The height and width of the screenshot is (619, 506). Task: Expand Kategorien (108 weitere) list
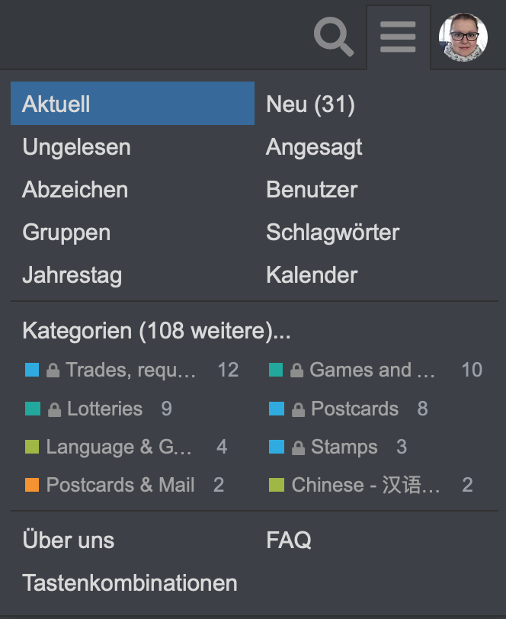point(156,331)
